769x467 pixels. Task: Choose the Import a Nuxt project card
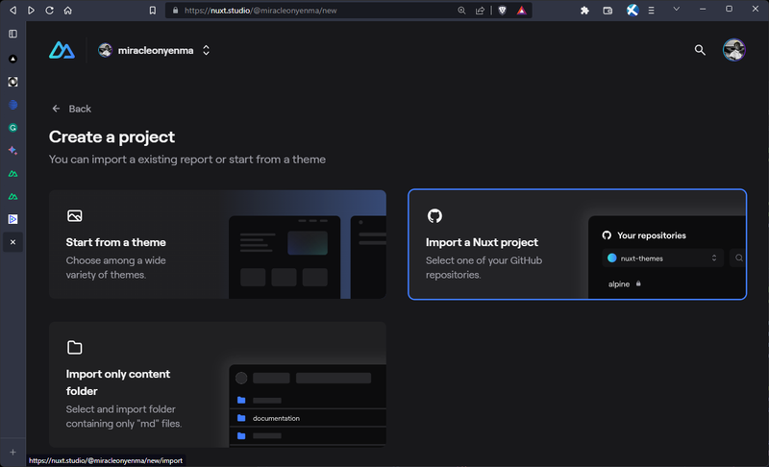click(x=578, y=244)
